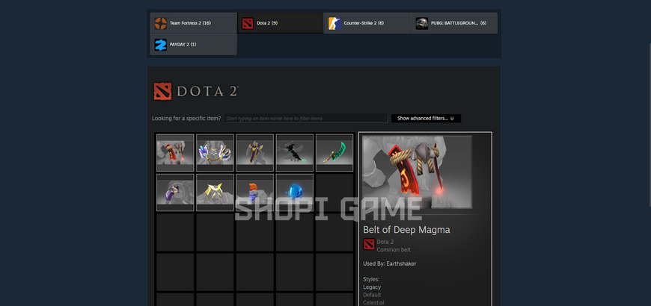651x306 pixels.
Task: Select the Belt of Deep Magma item thumbnail
Action: pyautogui.click(x=175, y=153)
